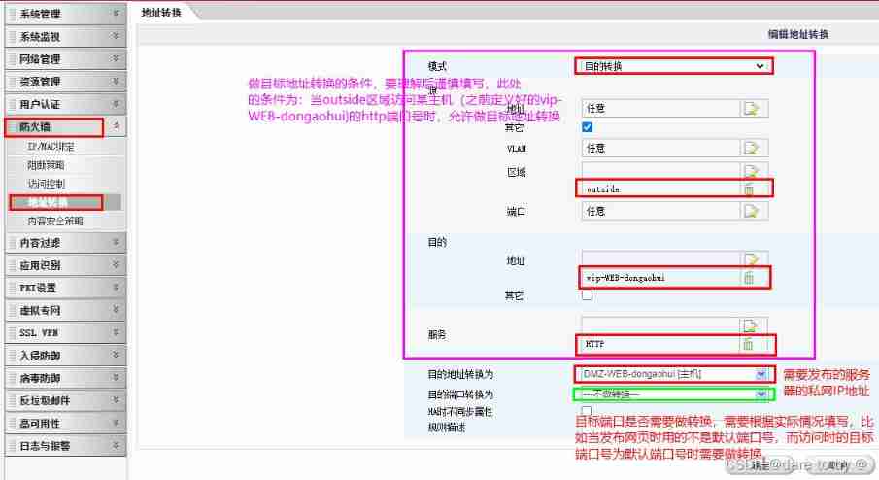Toggle the HA时不同步属性 checkbox
879x480 pixels.
pos(587,410)
